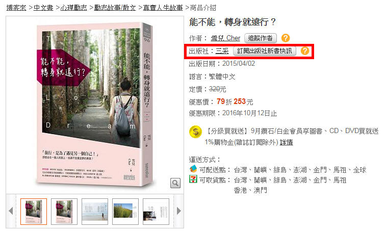
Task: Select the beach photo thumbnail
Action: point(95,212)
